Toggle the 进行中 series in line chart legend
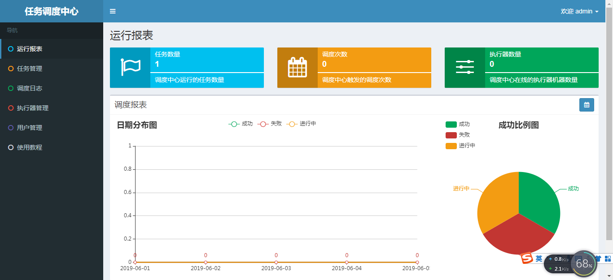The height and width of the screenshot is (280, 613). click(x=302, y=124)
